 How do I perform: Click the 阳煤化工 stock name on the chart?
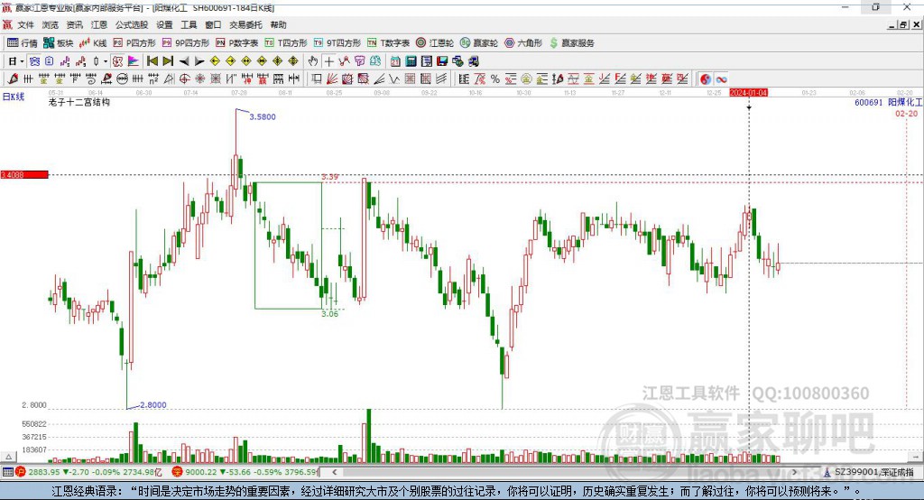click(x=905, y=103)
